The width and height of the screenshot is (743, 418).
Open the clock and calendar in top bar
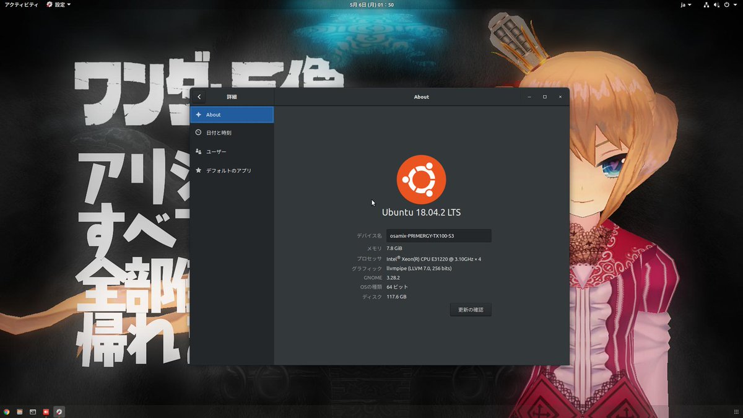(x=371, y=4)
